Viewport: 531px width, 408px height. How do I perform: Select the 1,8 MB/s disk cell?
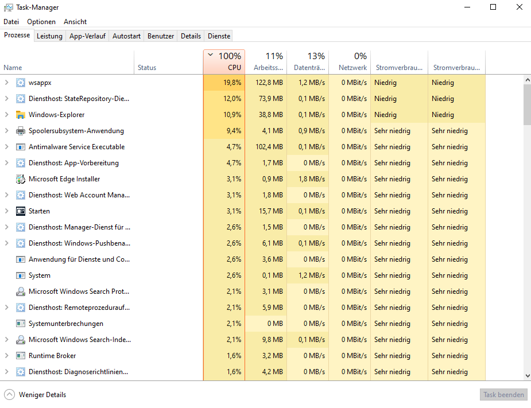click(308, 179)
